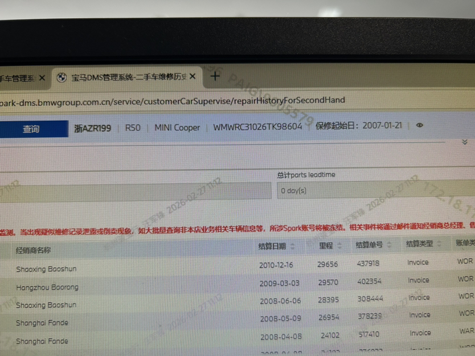
Task: Open a new browser tab with the plus icon
Action: [x=215, y=76]
